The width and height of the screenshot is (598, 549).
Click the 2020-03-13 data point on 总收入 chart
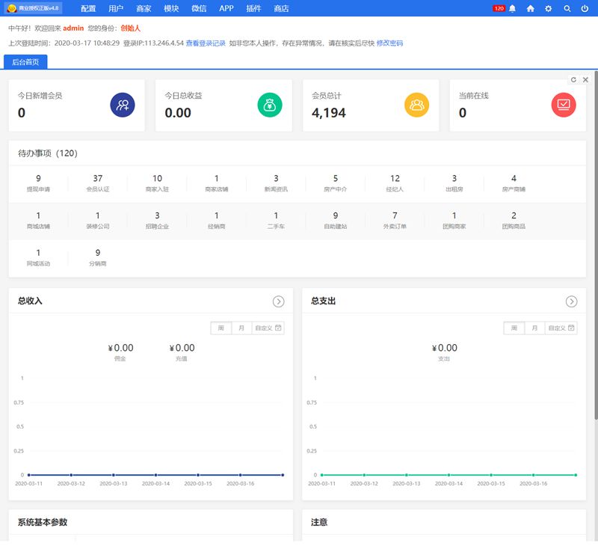(113, 473)
